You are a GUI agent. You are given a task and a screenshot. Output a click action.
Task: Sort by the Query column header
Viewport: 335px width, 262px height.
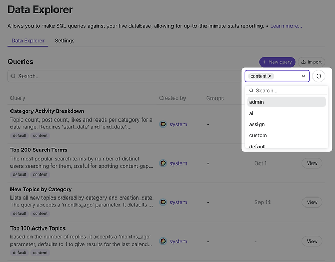coord(18,98)
